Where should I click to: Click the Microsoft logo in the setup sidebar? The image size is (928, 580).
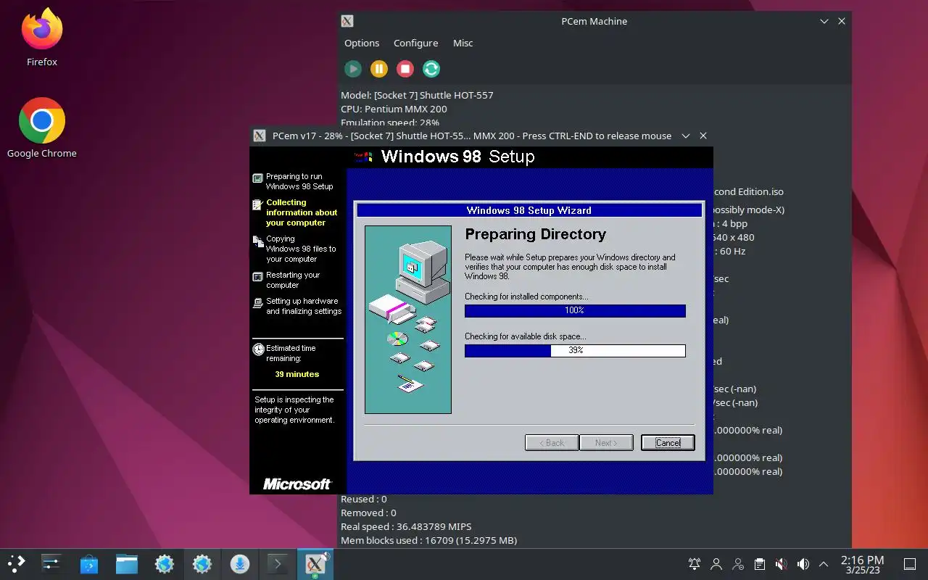(x=297, y=484)
